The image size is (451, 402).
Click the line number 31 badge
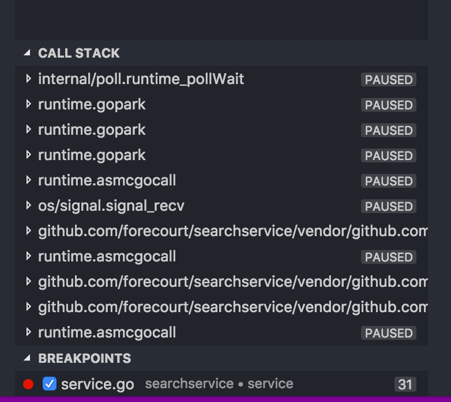coord(405,384)
